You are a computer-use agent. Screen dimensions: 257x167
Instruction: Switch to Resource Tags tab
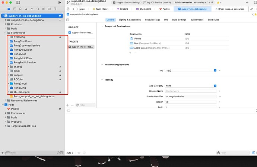tap(152, 20)
